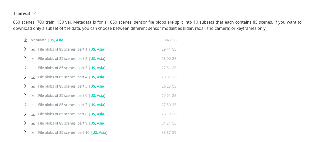Click download icon for part 9 blobs
This screenshot has height=142, width=335.
click(33, 123)
